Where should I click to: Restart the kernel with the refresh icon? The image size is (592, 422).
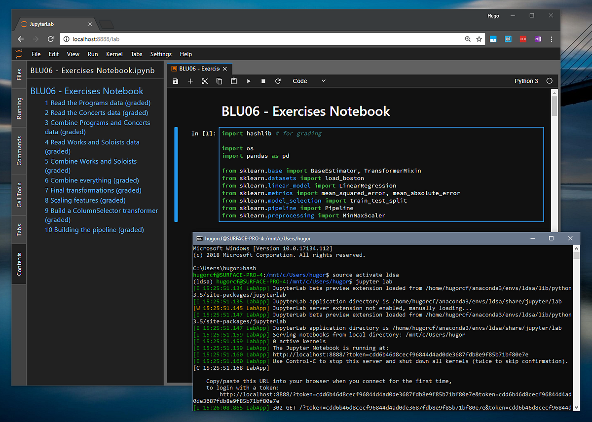click(x=278, y=81)
